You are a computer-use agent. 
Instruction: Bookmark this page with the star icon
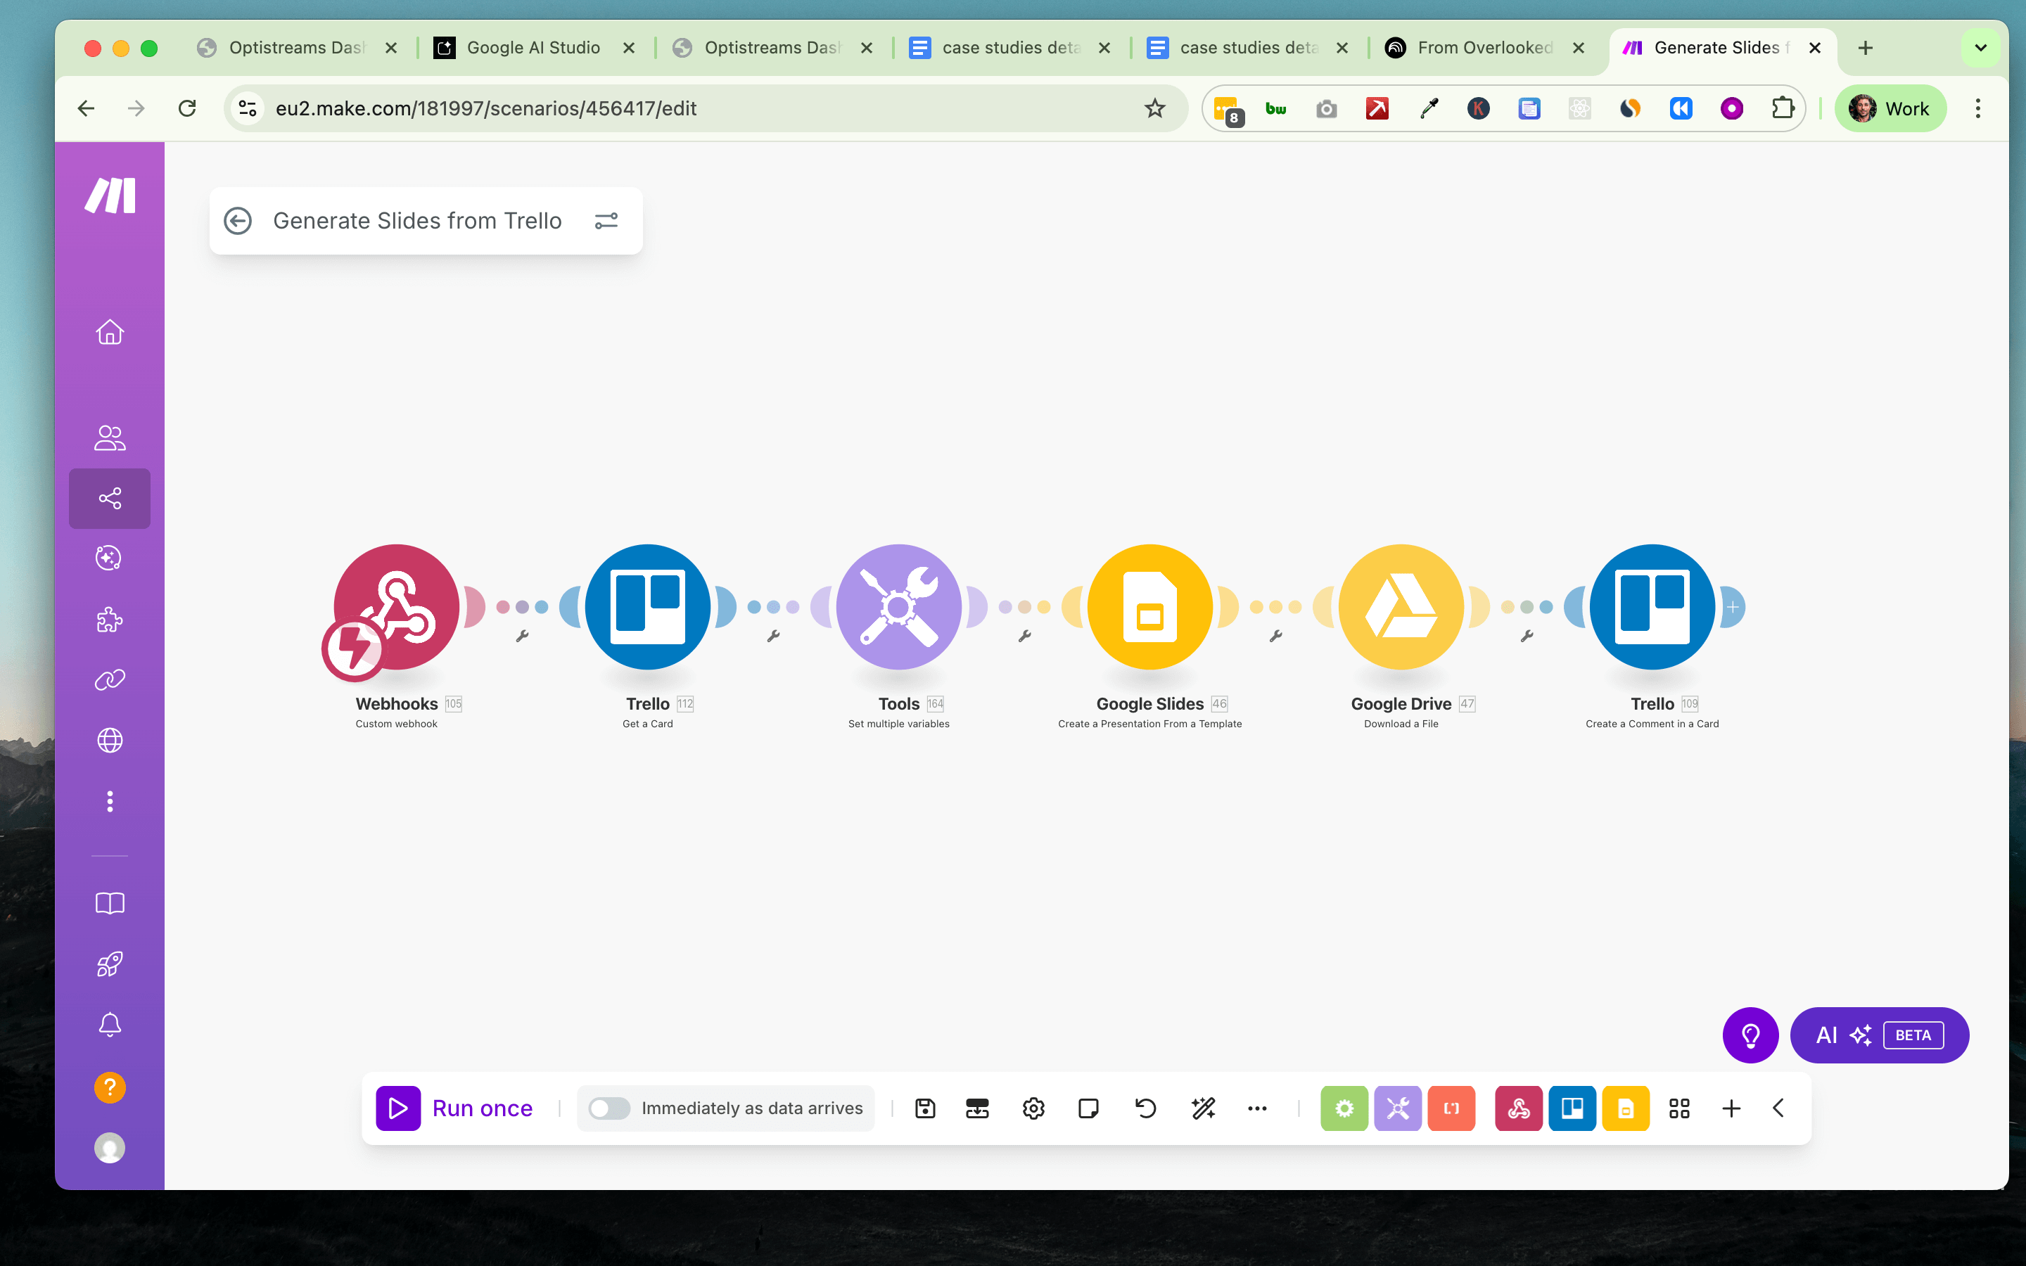[x=1154, y=108]
